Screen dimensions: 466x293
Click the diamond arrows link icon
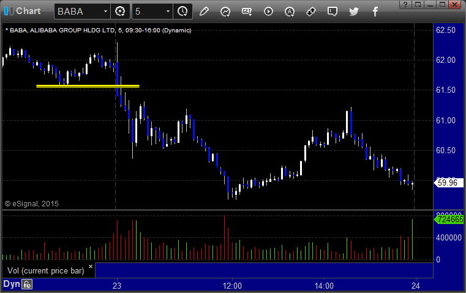pos(311,12)
